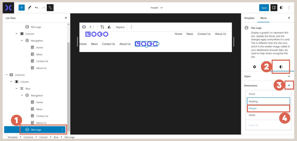The width and height of the screenshot is (297, 141).
Task: Click the Crop icon in block toolbar
Action: [102, 27]
